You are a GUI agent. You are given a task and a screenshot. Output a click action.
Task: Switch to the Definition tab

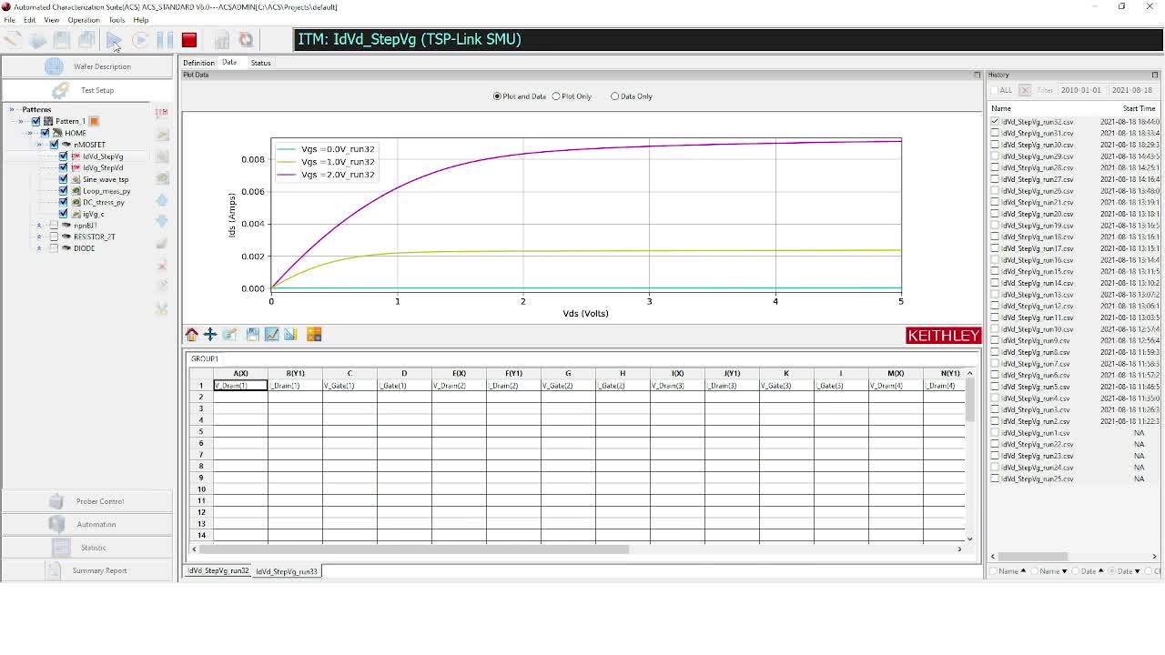198,63
